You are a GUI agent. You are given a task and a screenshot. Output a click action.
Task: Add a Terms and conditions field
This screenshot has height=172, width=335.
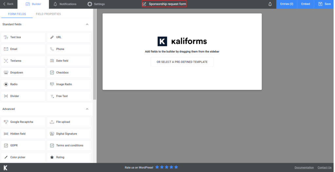pyautogui.click(x=69, y=146)
